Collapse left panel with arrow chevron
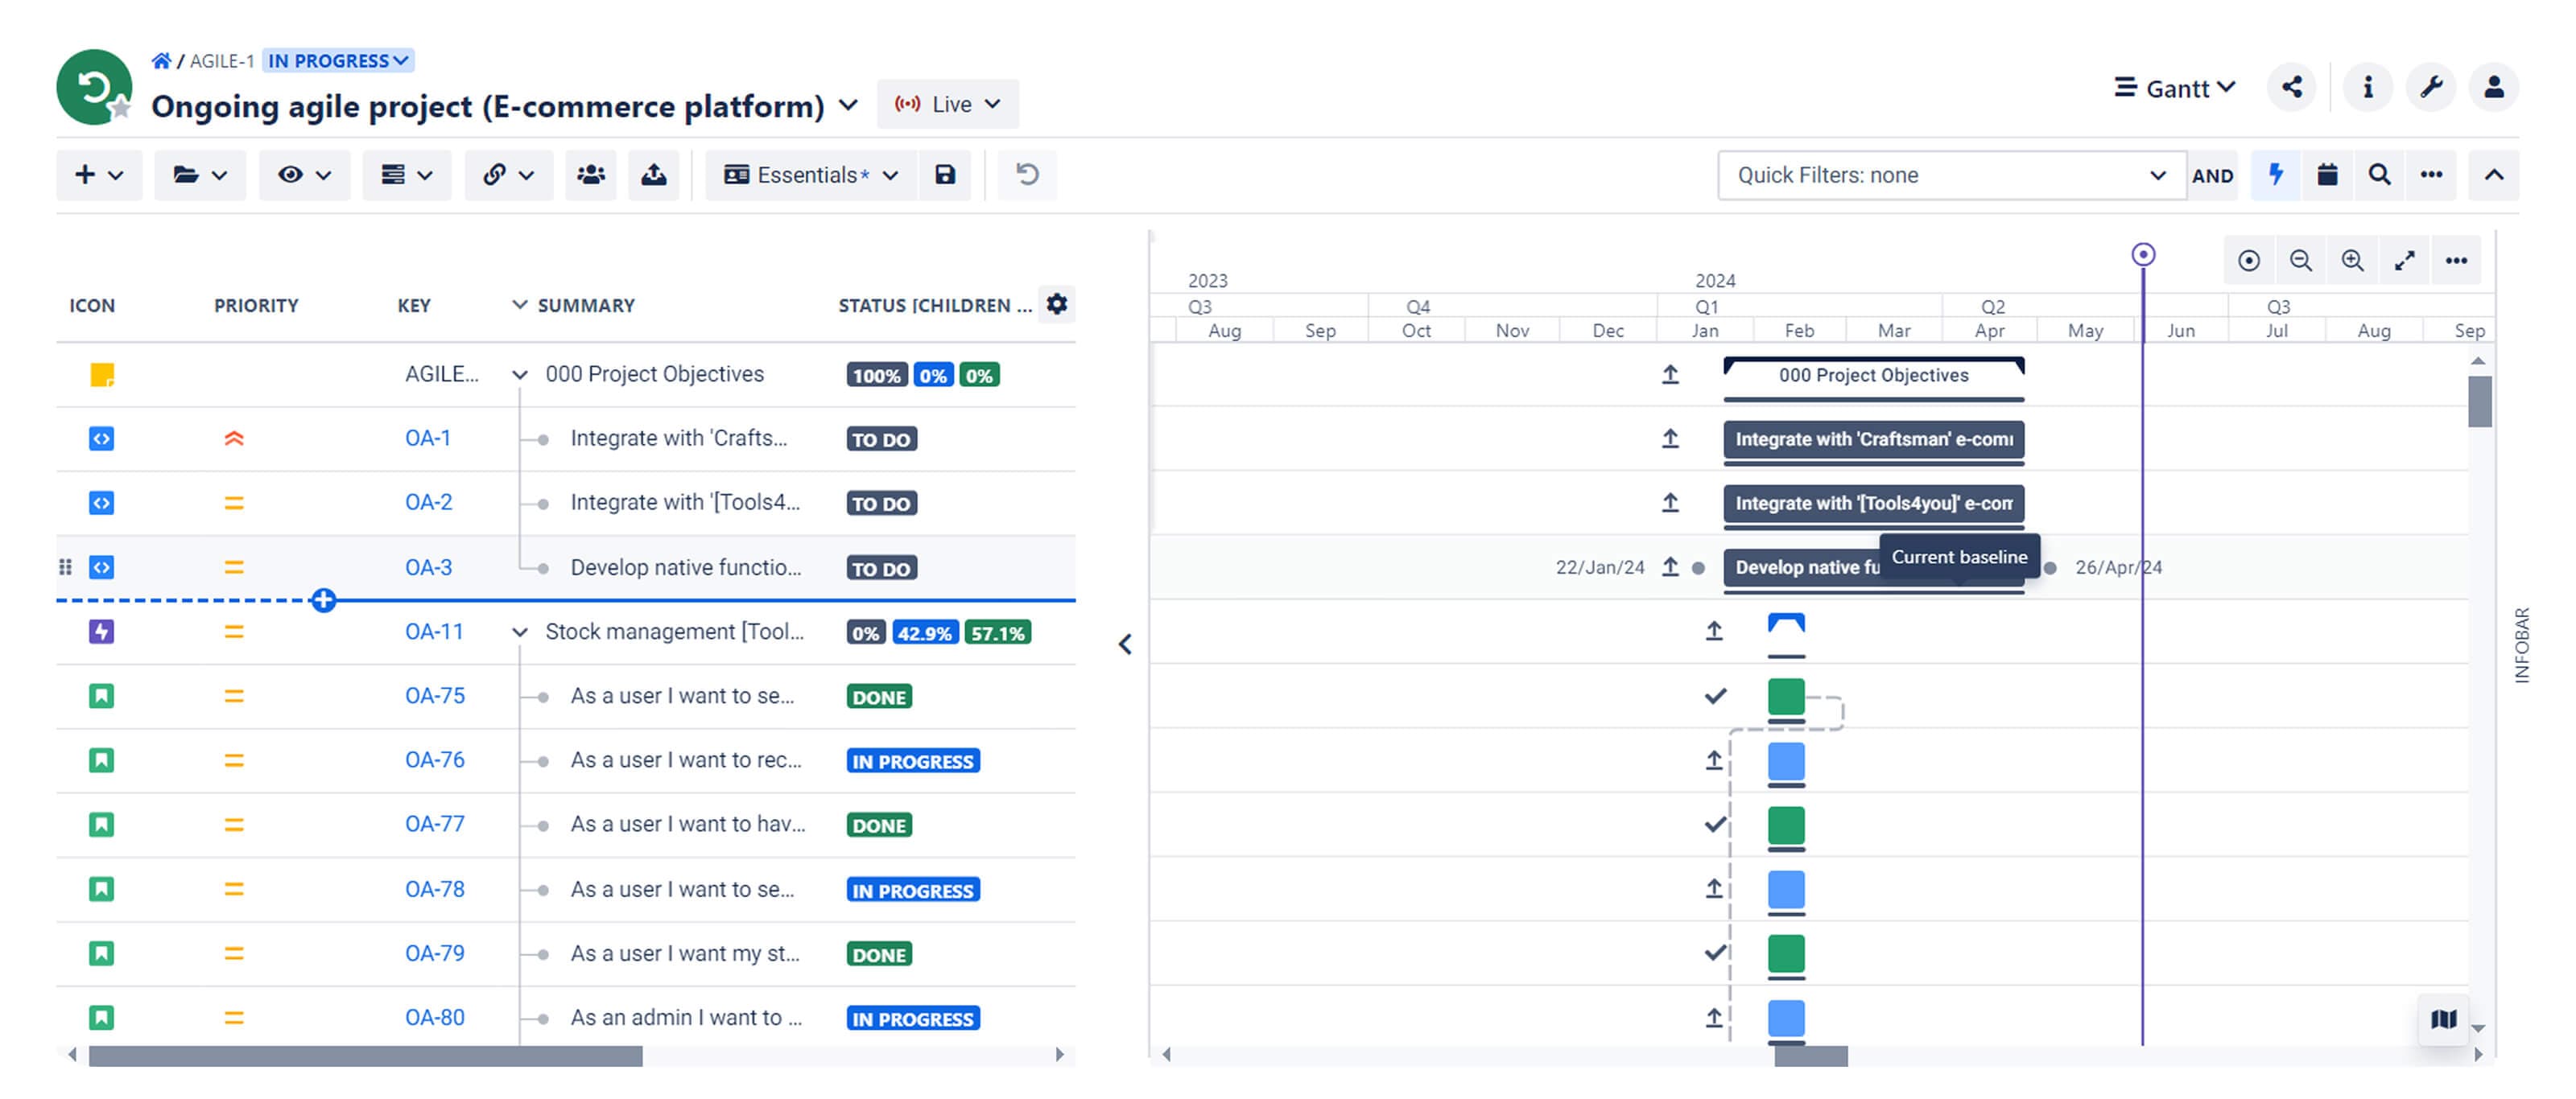The image size is (2576, 1099). [1125, 644]
